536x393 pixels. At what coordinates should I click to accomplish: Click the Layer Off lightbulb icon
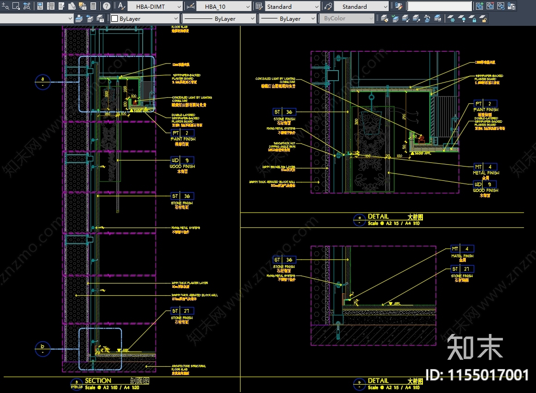pyautogui.click(x=462, y=19)
